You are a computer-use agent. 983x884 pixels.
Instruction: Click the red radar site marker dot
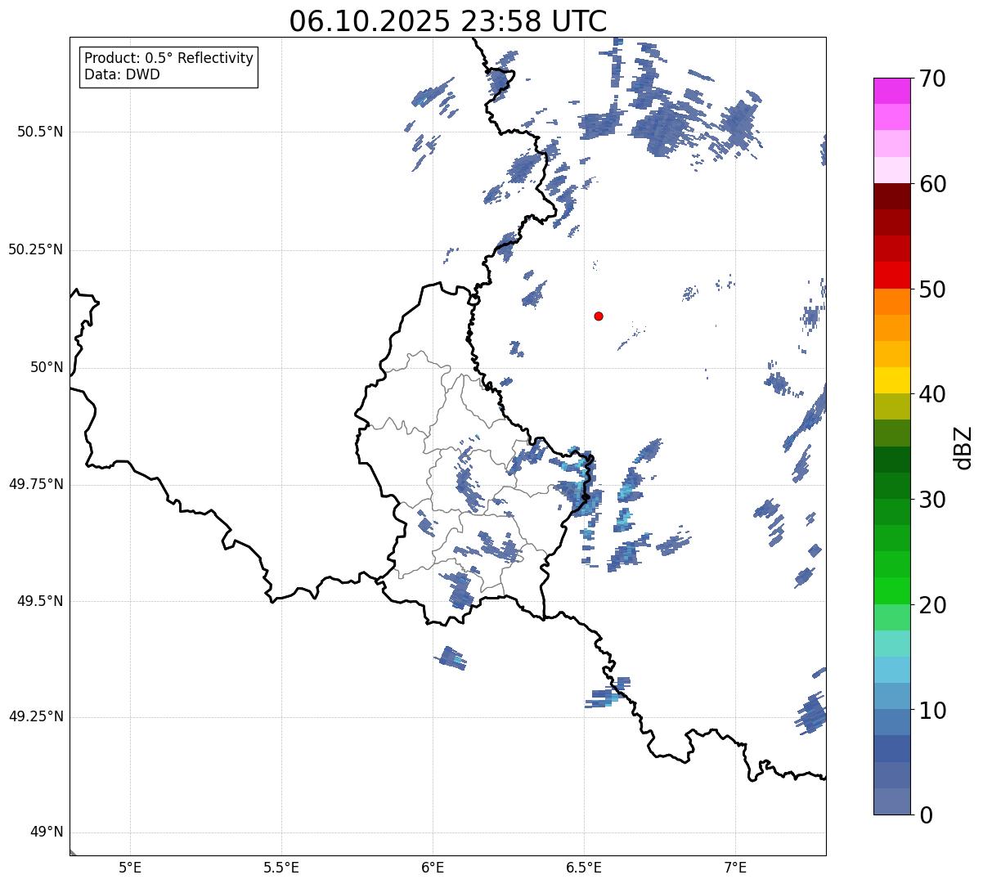click(x=599, y=316)
